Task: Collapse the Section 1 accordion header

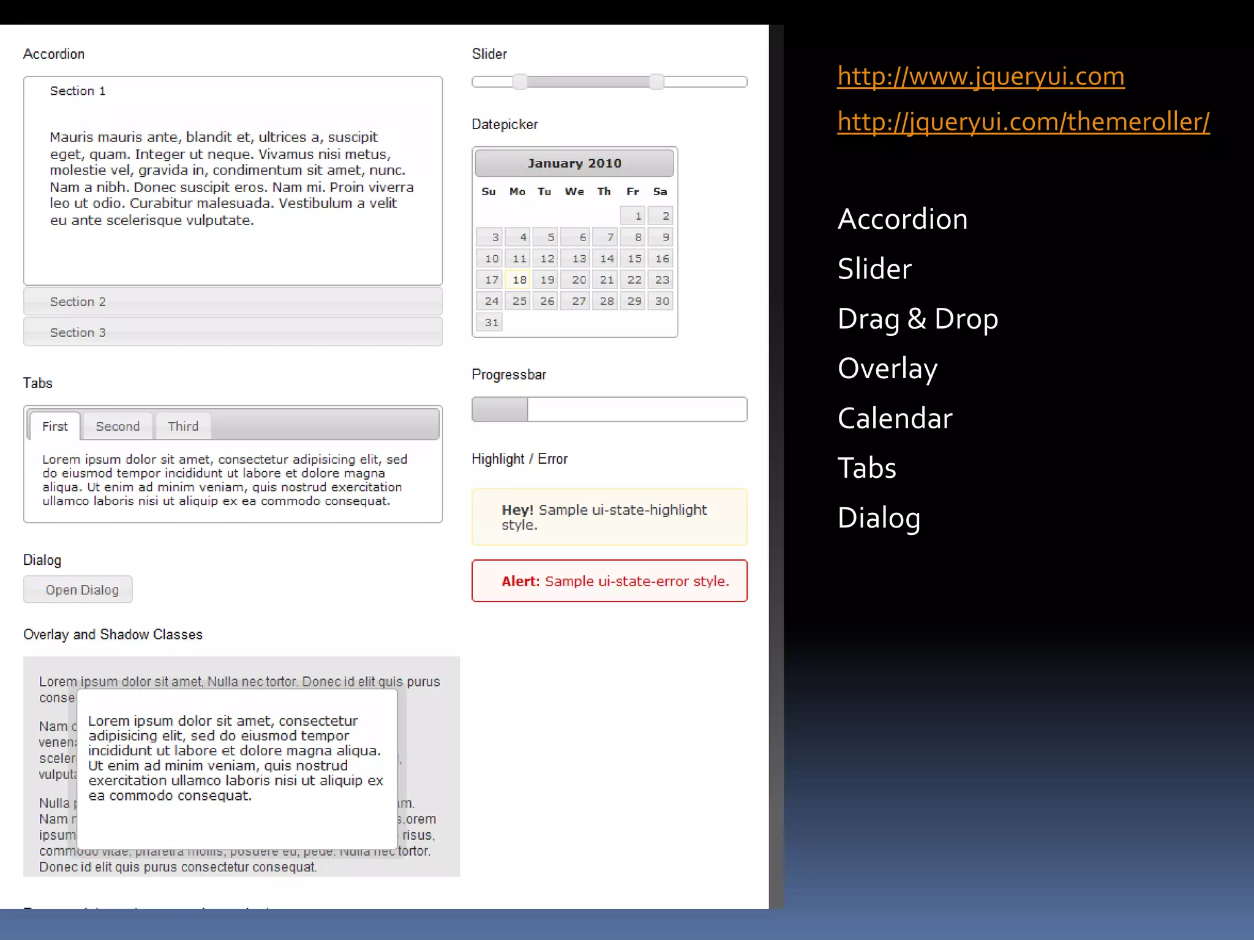Action: pos(233,91)
